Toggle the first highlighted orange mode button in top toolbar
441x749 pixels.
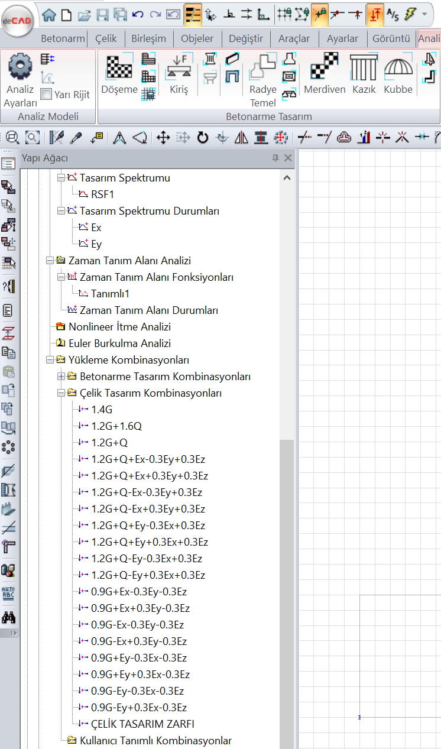[193, 14]
